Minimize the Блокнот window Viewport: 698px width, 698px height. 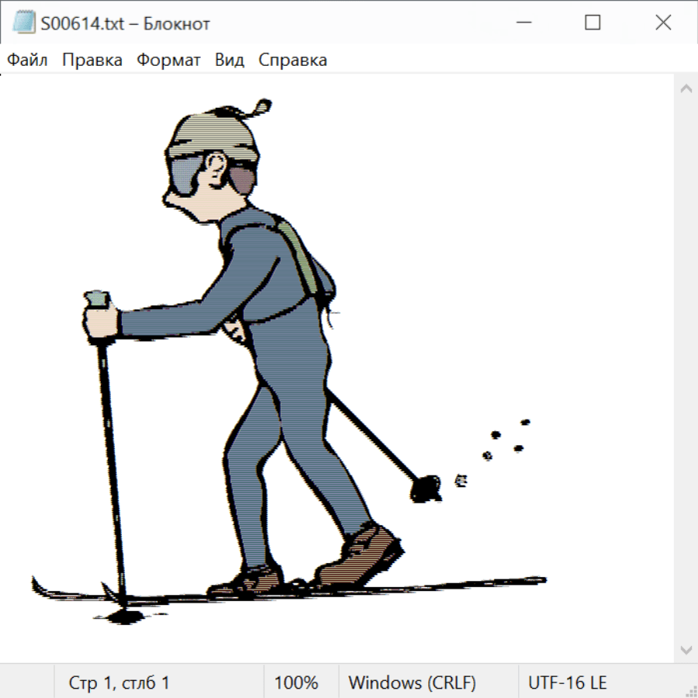point(523,23)
